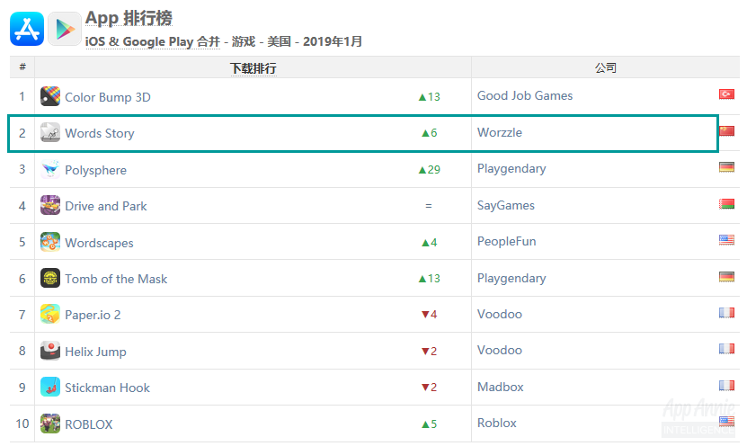Screen dimensions: 747x446
Task: Open the ROBLOX app icon
Action: 50,424
